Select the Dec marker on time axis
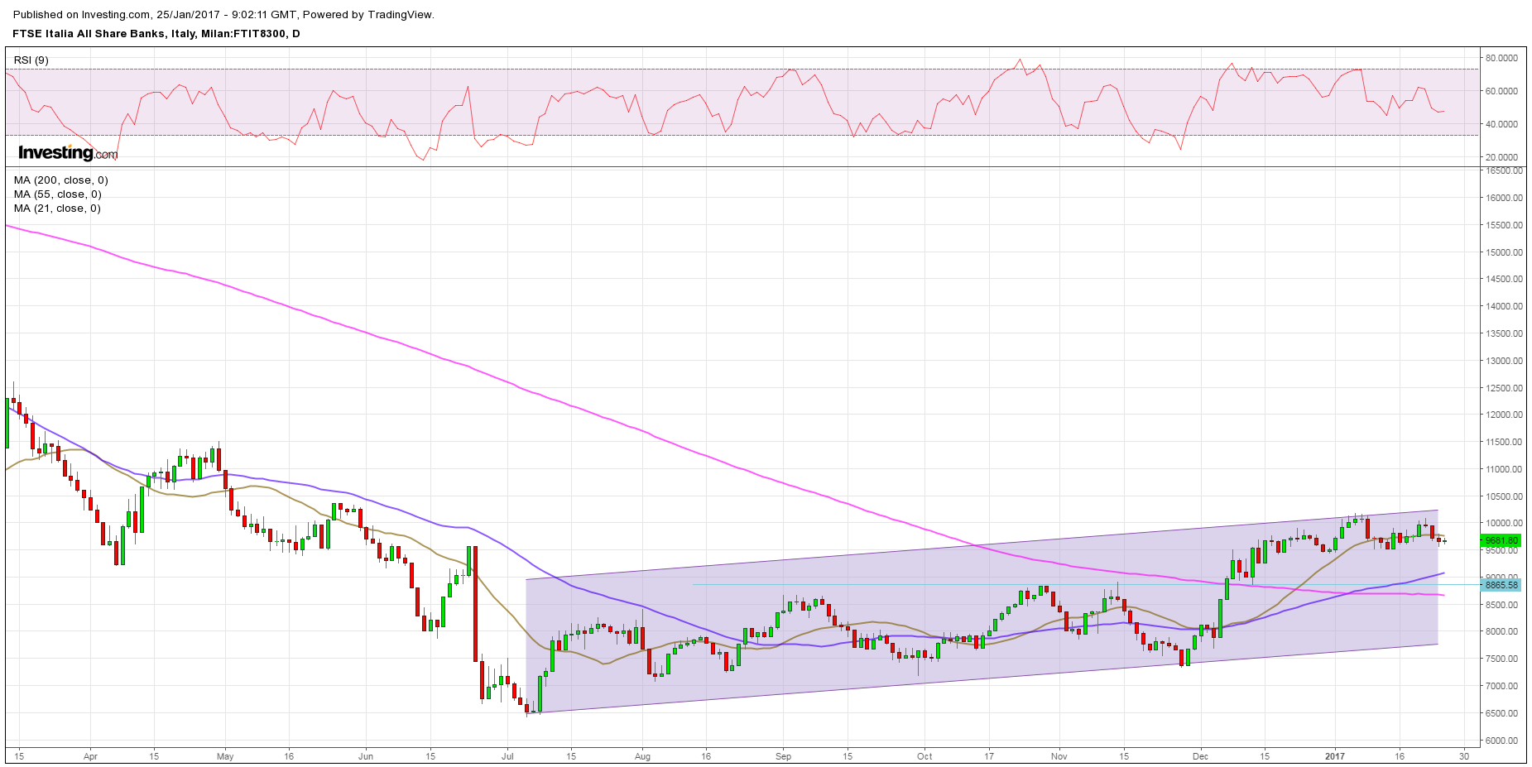Screen dimensions: 1532x767 (x=1200, y=756)
